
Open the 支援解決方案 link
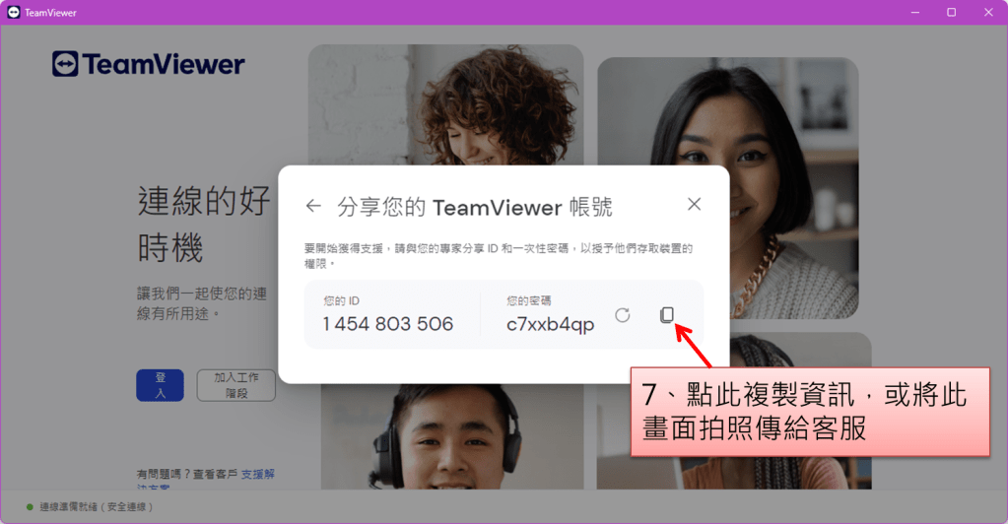(x=258, y=475)
